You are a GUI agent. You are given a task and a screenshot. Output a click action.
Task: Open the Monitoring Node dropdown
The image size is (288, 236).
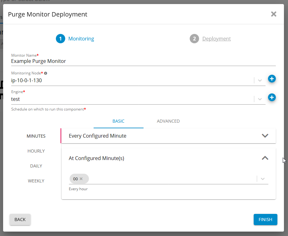pos(260,80)
